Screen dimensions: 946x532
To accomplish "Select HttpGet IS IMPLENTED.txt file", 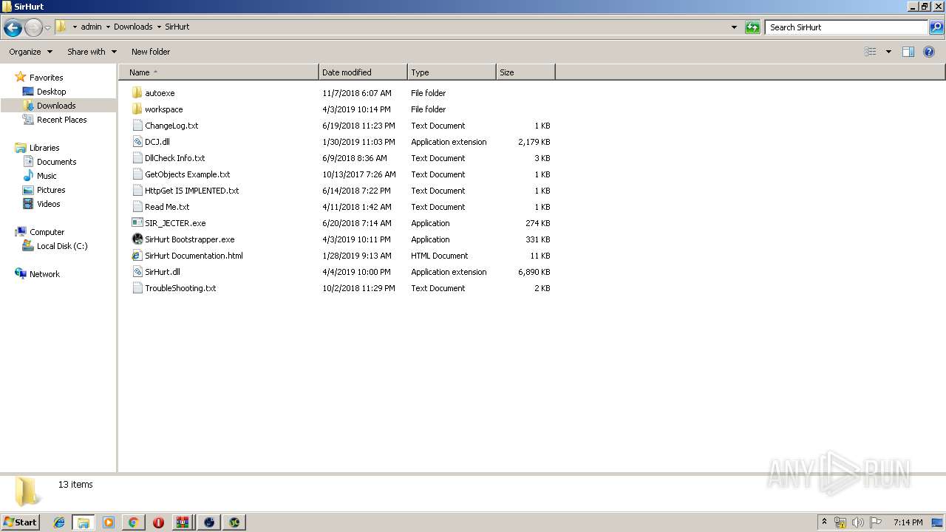I will [191, 191].
